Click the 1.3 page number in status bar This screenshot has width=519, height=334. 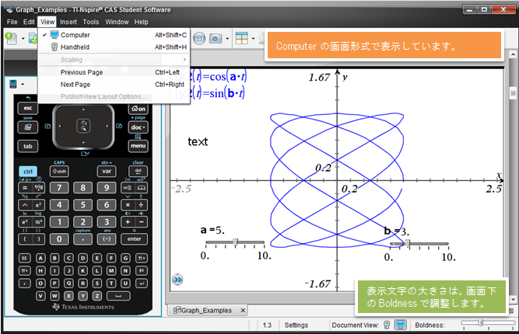[267, 325]
